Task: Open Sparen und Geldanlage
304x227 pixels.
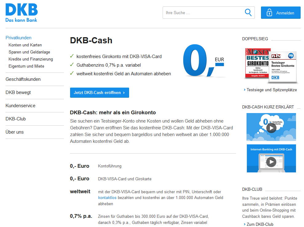Action: pos(29,52)
